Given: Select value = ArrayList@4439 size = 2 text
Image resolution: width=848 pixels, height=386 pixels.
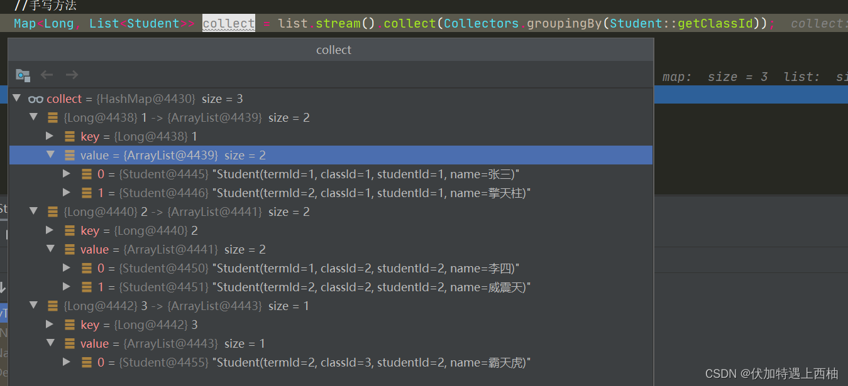Looking at the screenshot, I should point(173,156).
